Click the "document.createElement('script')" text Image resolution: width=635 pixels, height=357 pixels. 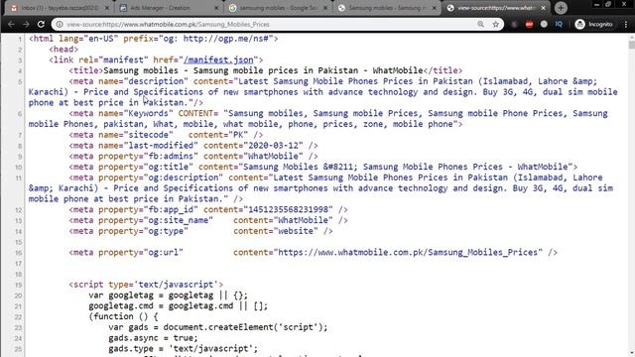click(x=242, y=327)
